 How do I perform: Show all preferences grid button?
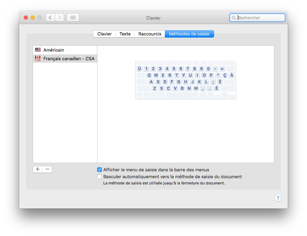[73, 18]
